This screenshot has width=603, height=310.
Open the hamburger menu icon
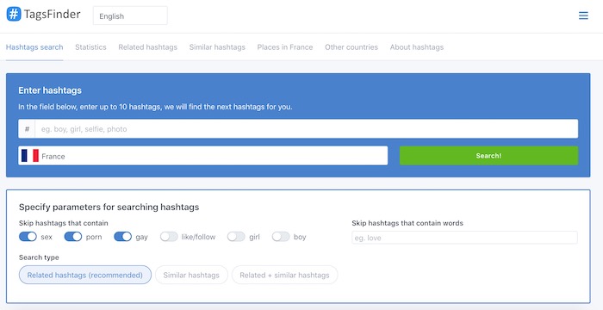[x=583, y=15]
